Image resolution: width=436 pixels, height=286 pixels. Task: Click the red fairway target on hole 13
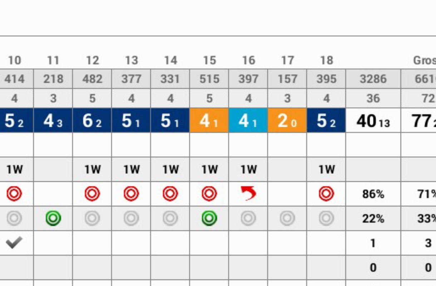(x=131, y=194)
